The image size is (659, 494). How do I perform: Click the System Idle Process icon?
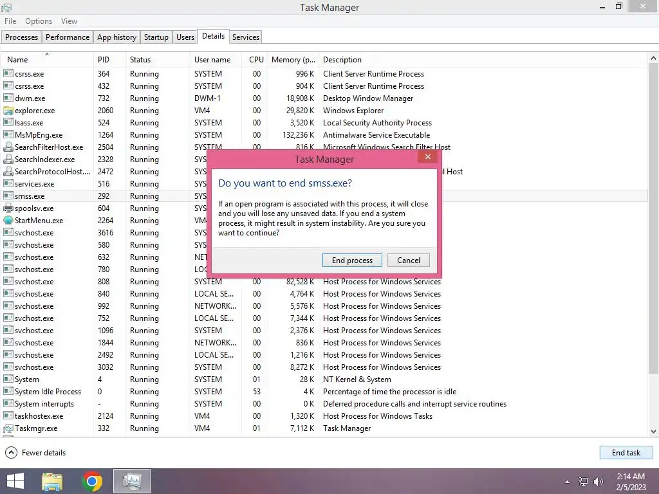coord(8,392)
